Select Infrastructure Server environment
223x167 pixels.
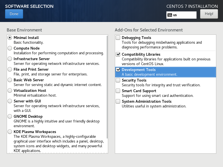pyautogui.click(x=10, y=59)
